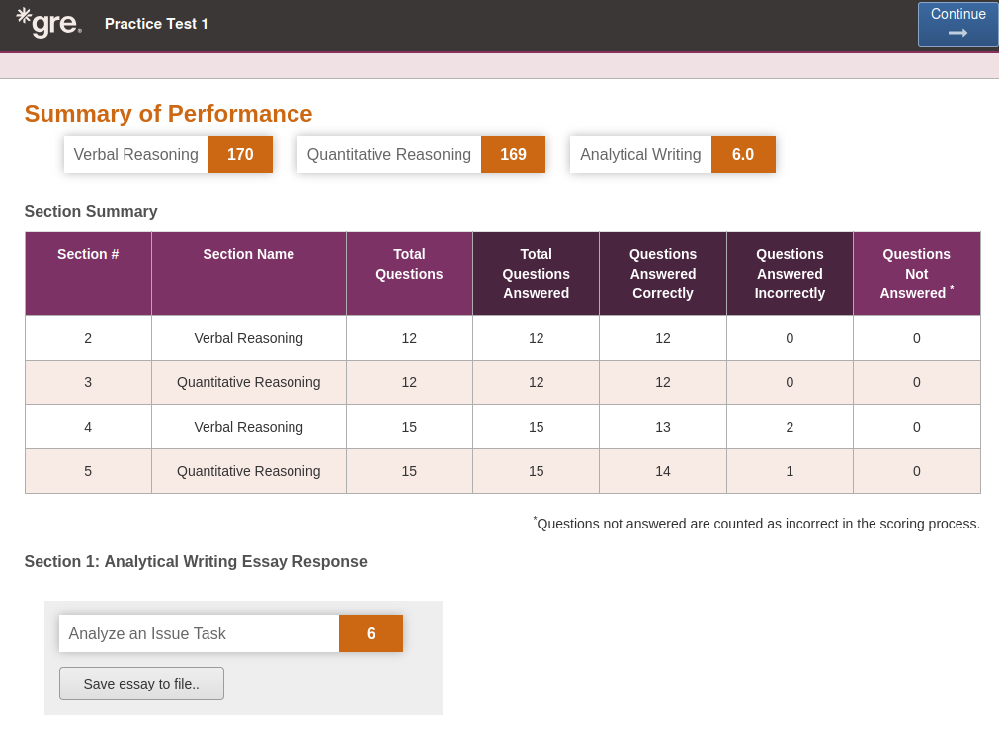Click the Analyze an Issue Task label
This screenshot has height=731, width=999.
(147, 633)
